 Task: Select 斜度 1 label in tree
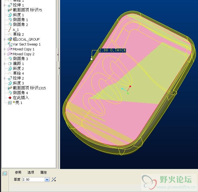tap(18, 15)
